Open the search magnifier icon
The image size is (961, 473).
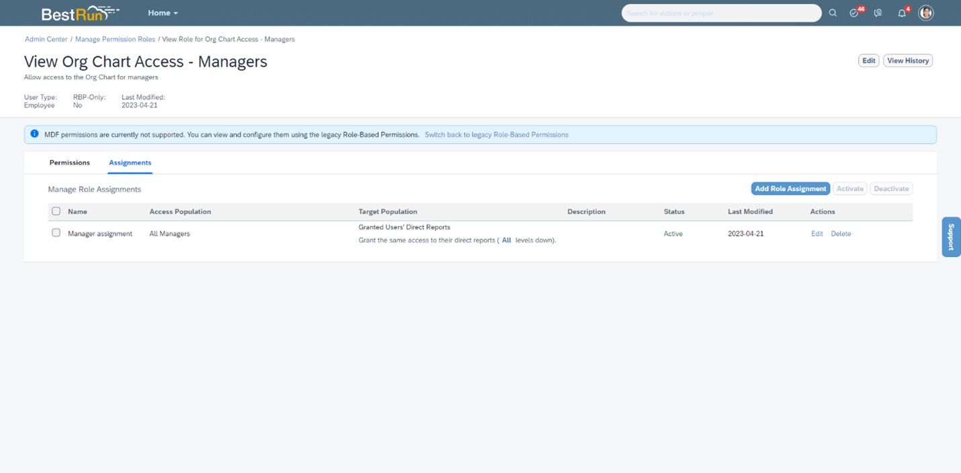[833, 13]
